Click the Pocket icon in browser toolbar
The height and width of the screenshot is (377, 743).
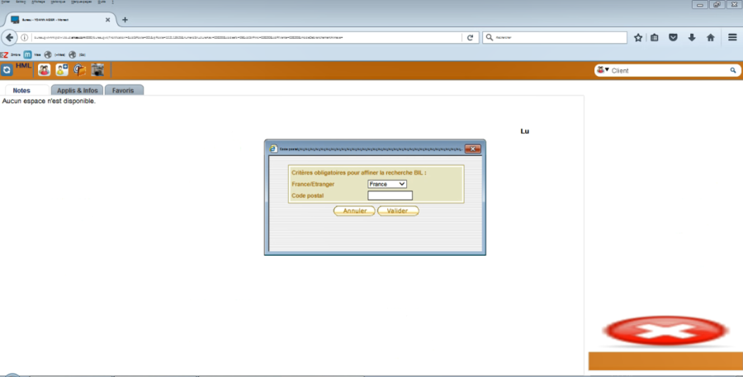(674, 37)
